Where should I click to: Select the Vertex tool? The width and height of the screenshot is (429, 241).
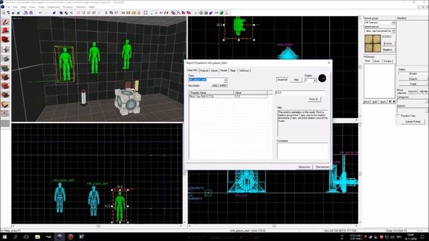click(5, 113)
